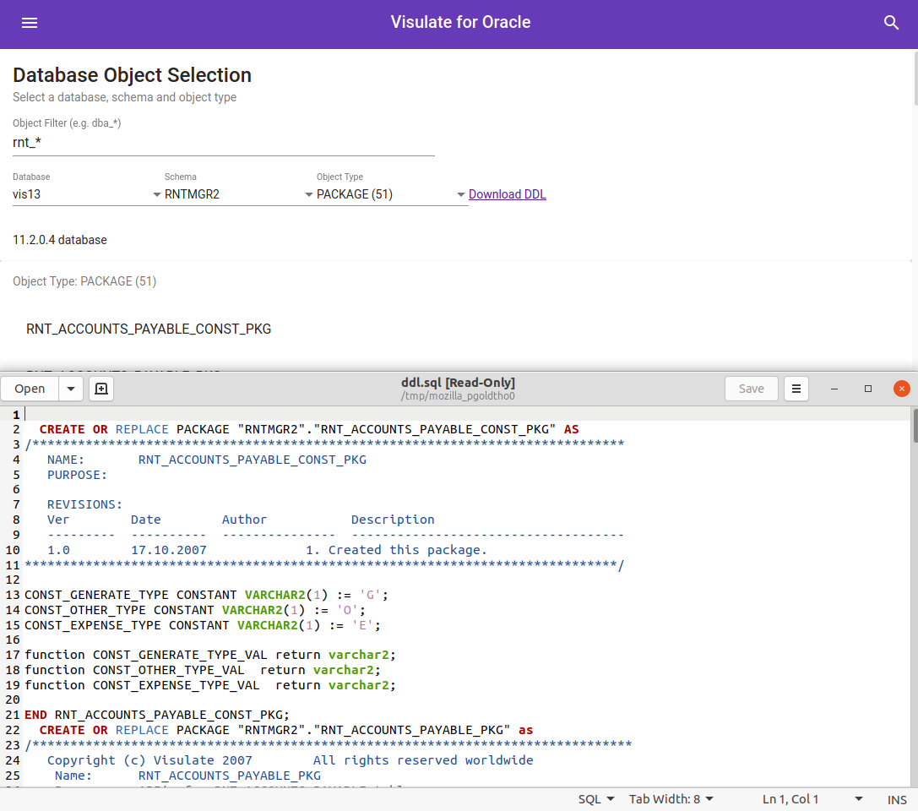
Task: Expand the Open recent files arrow
Action: click(x=71, y=389)
